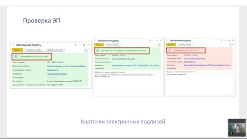Click the favorite star in right window title
This screenshot has height=139, width=247.
[x=167, y=41]
